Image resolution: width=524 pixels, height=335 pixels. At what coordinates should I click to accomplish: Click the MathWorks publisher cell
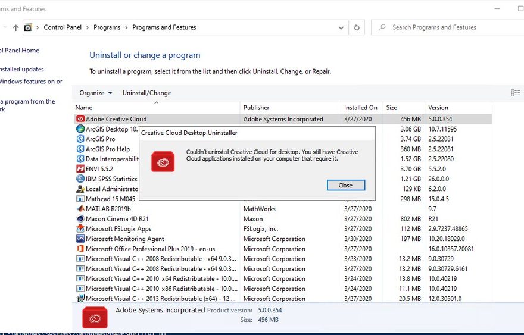(260, 209)
